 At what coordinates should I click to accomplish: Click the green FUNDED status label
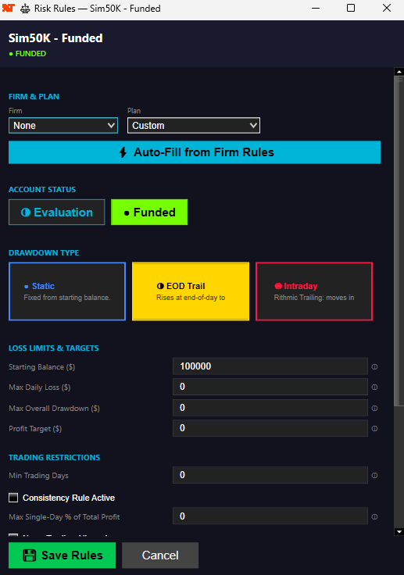[28, 54]
